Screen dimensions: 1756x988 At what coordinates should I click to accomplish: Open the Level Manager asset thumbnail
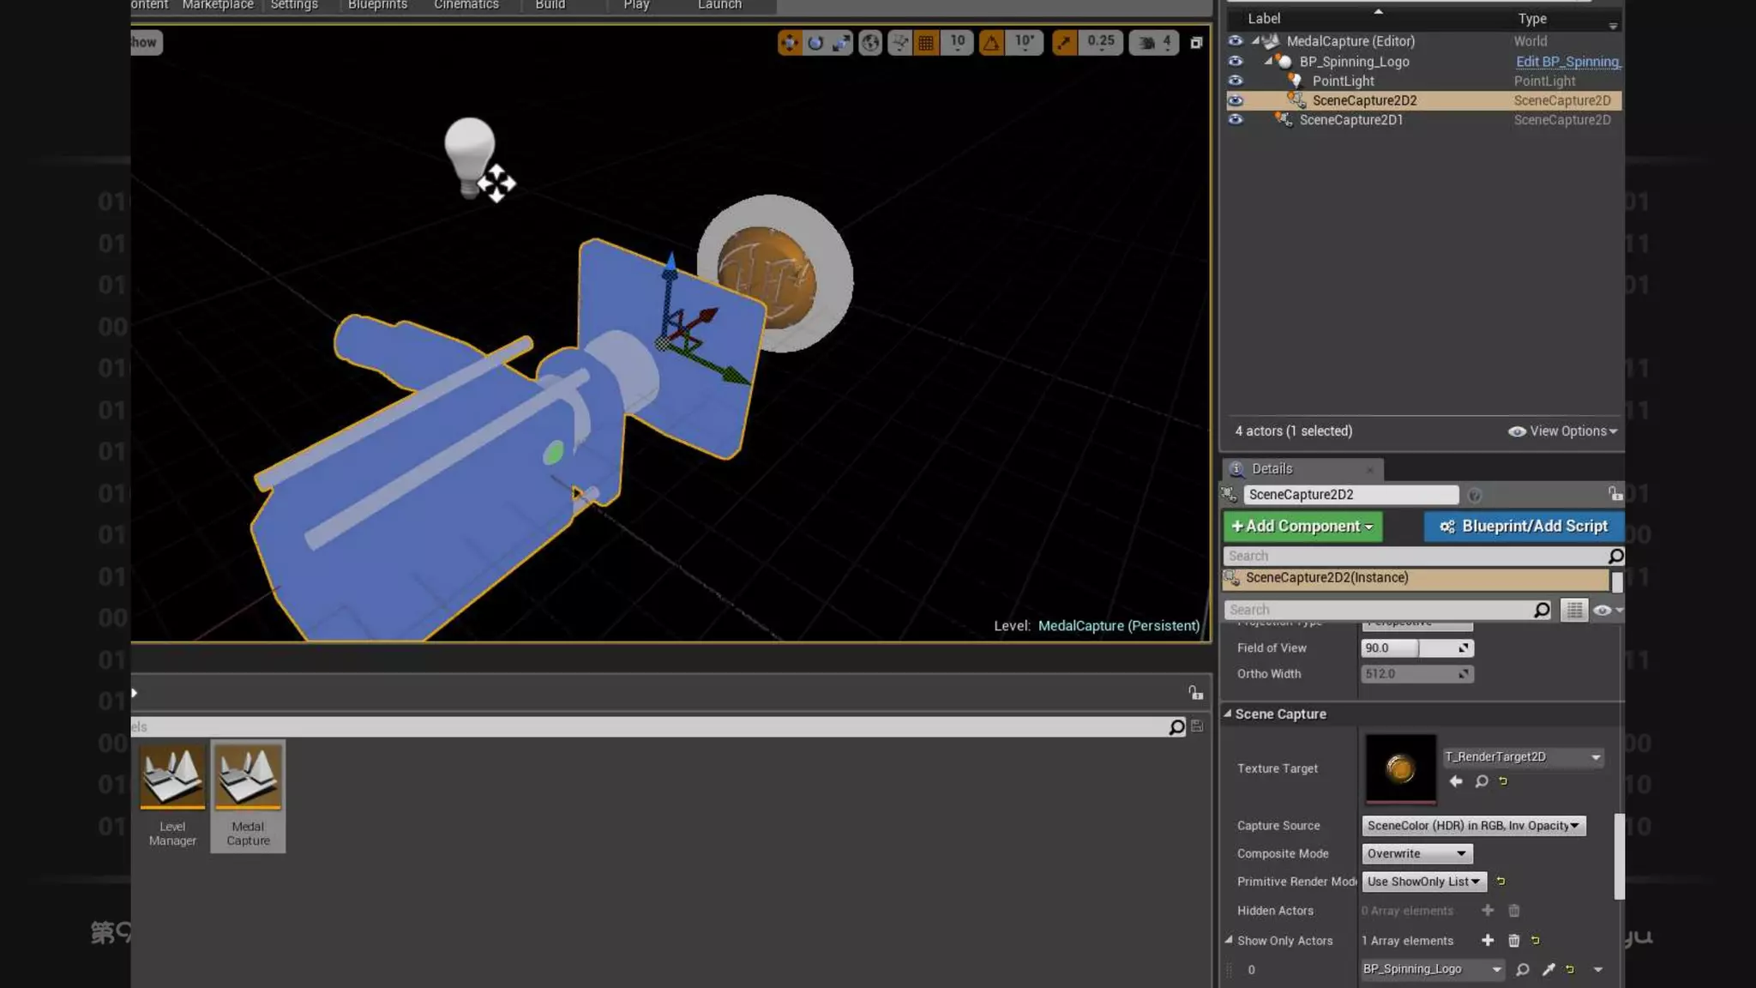[172, 776]
